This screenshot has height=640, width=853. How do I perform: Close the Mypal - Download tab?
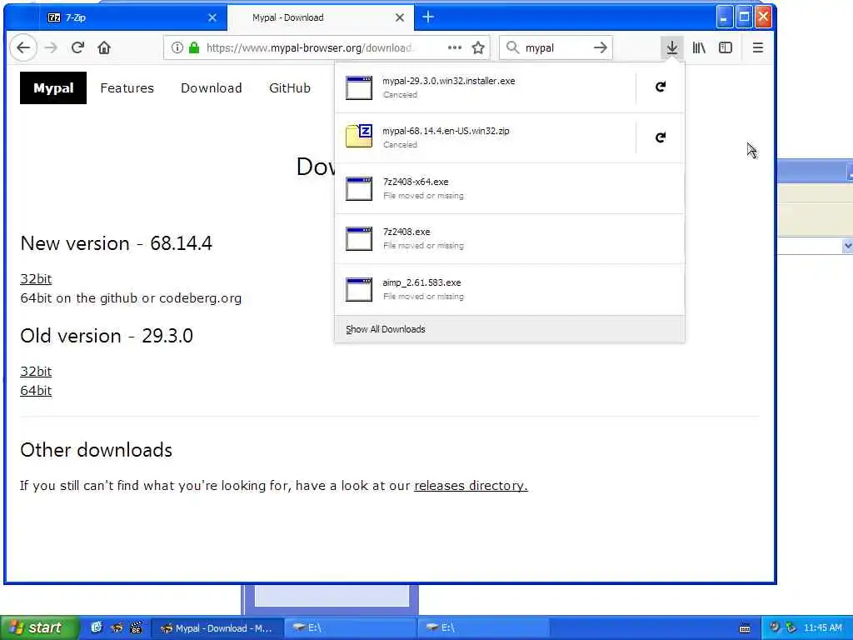coord(400,17)
